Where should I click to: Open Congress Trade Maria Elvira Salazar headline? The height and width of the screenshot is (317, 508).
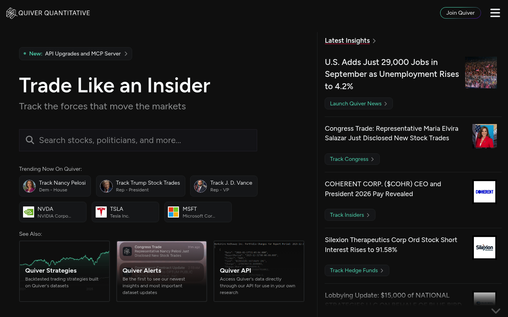click(x=391, y=134)
